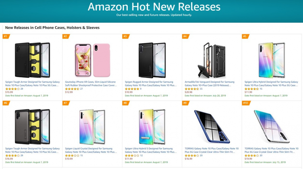Screen dimensions: 303x169
Task: Open star rating of ArmadilloTek Vanguard case
Action: pos(192,89)
